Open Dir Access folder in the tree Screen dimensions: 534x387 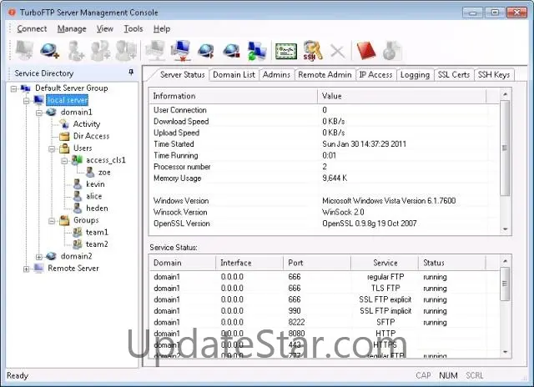pyautogui.click(x=90, y=136)
